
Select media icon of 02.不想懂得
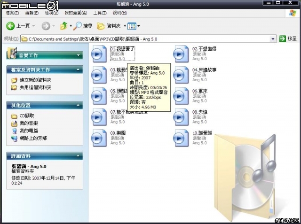181,54
